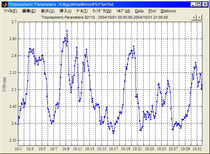Open the 編集(E) menu
The width and height of the screenshot is (210, 154).
point(29,11)
